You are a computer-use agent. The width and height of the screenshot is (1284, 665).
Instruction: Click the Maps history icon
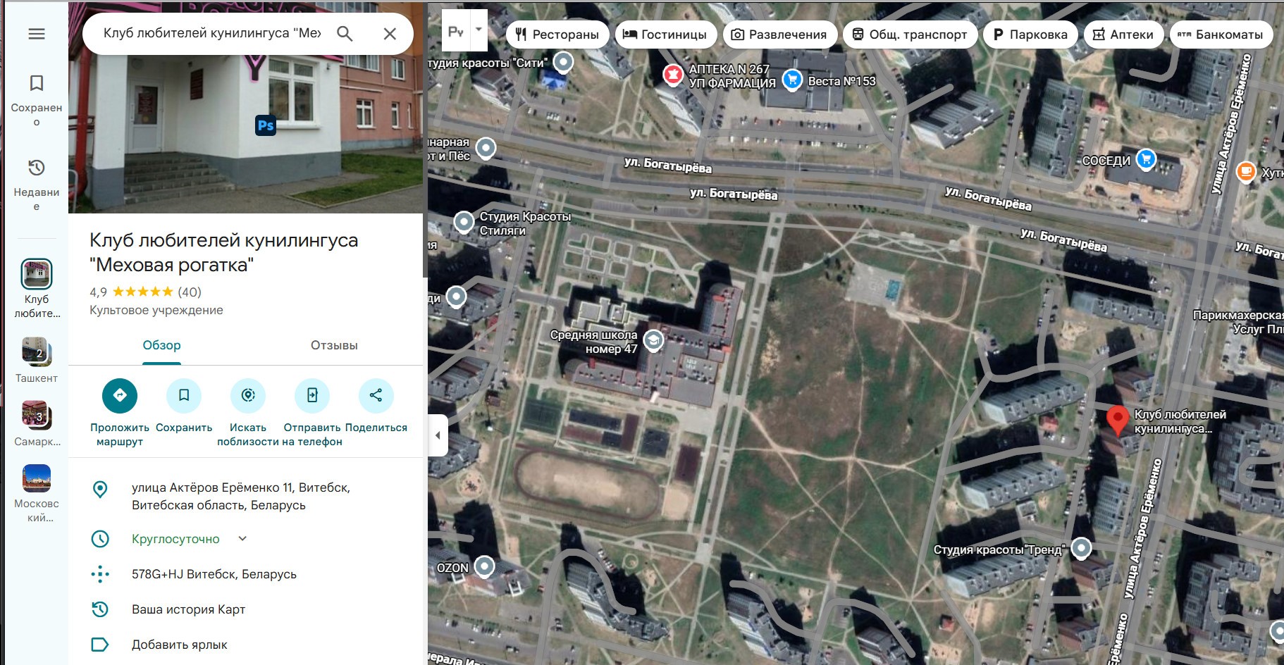click(100, 609)
